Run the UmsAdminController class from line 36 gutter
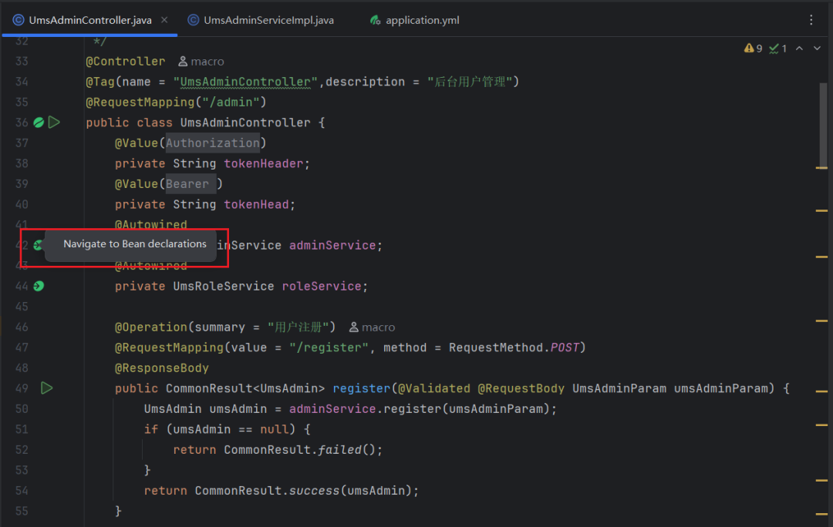The height and width of the screenshot is (527, 833). [54, 123]
